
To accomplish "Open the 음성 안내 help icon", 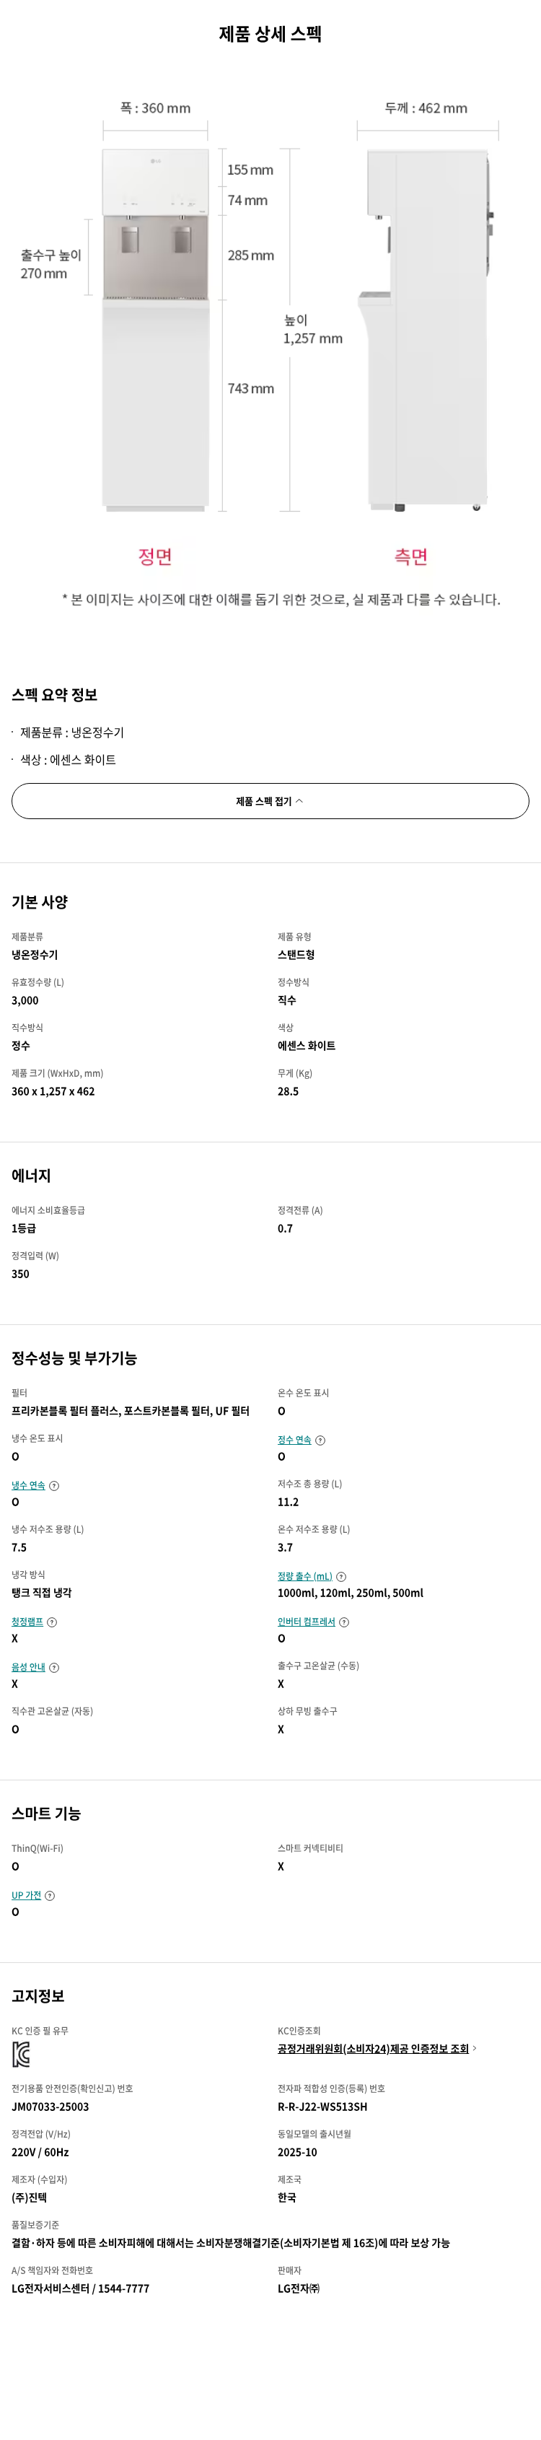I will [x=54, y=1668].
